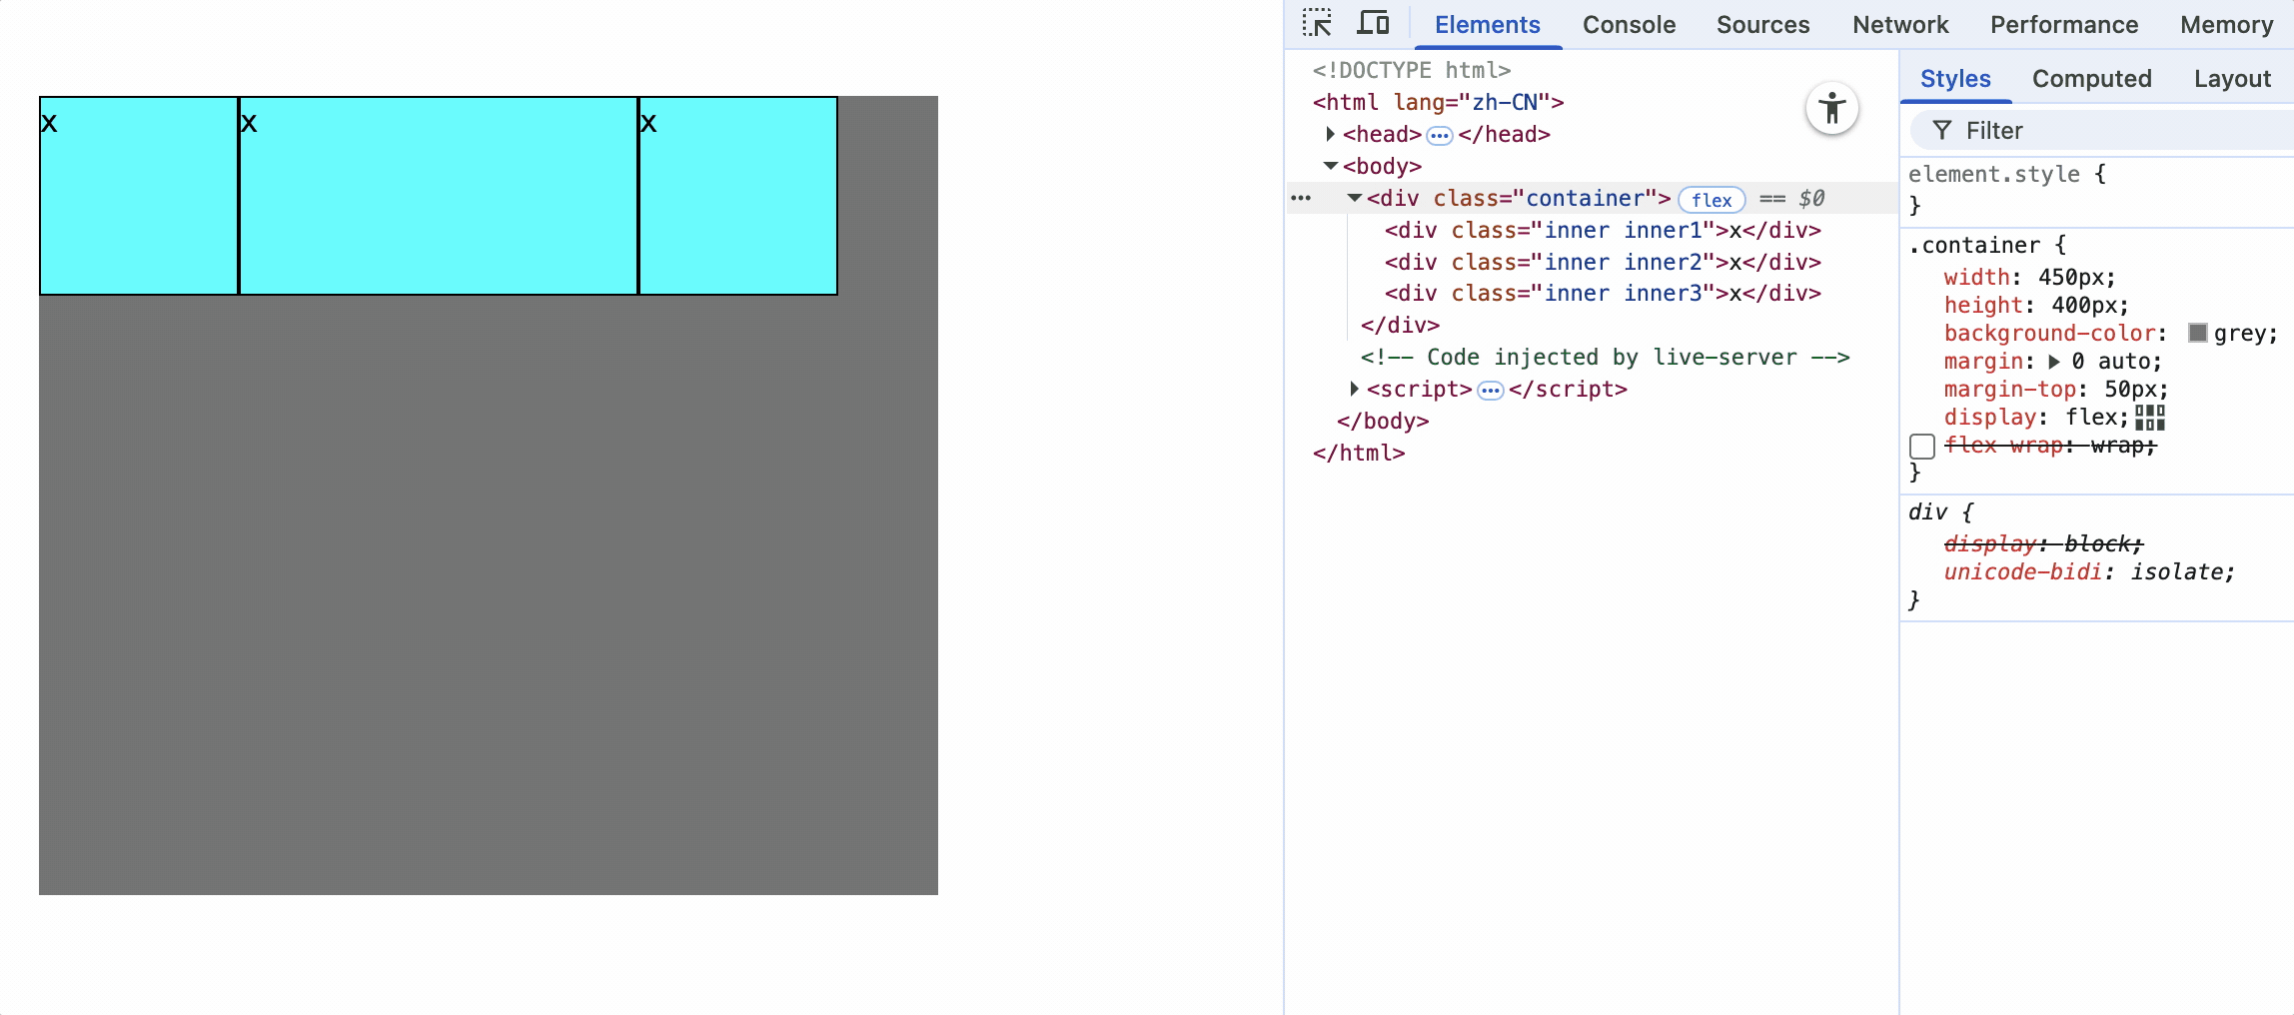Open the Sources tab
The width and height of the screenshot is (2294, 1015).
1762,25
